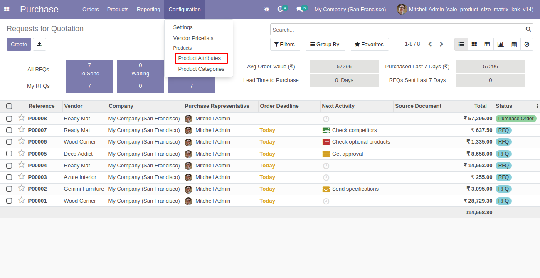Open the Group By dropdown
540x278 pixels.
coord(325,44)
